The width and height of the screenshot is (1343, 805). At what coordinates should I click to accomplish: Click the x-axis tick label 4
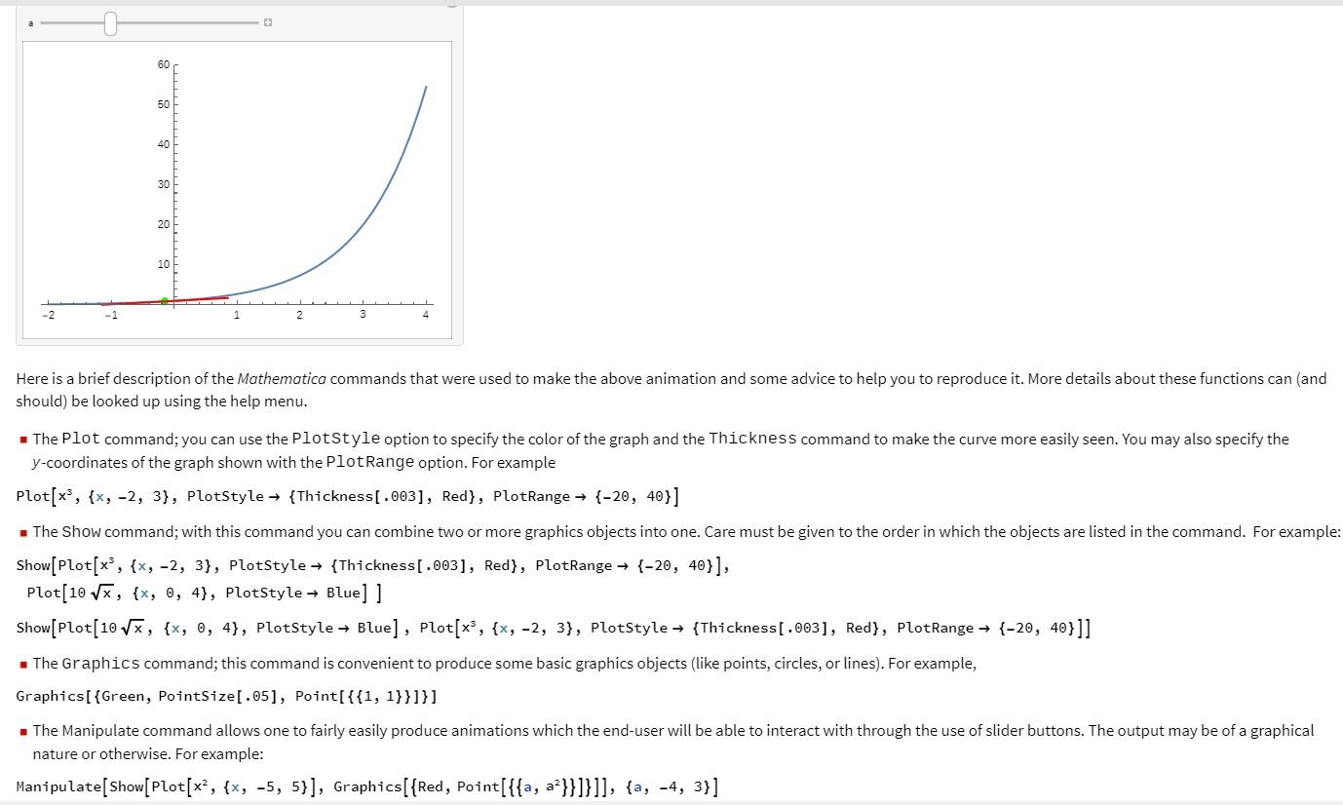click(426, 315)
